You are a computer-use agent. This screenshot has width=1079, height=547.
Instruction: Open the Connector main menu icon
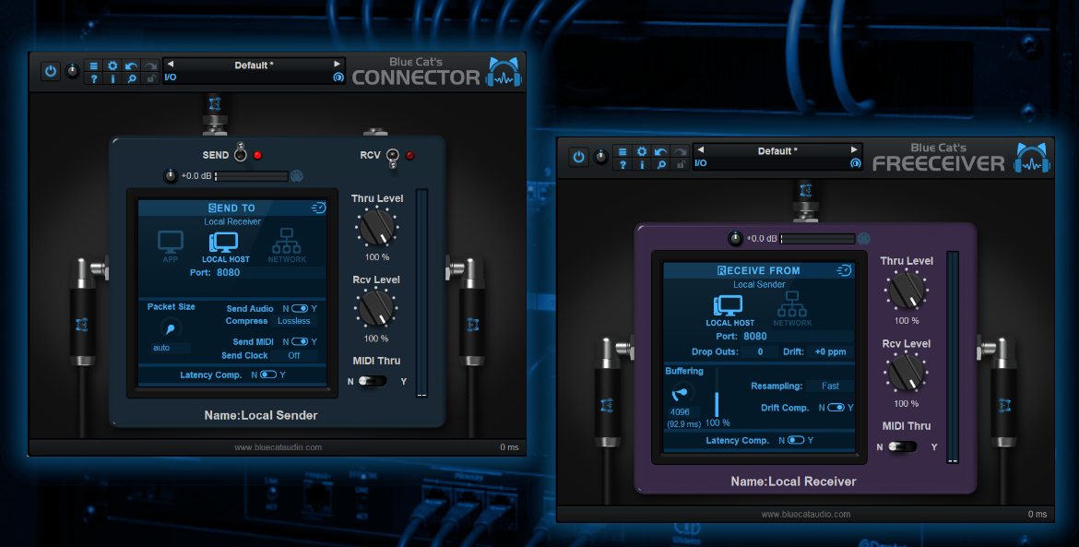click(93, 65)
